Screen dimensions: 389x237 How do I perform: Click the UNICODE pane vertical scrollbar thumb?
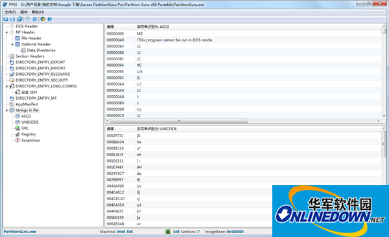click(x=384, y=144)
